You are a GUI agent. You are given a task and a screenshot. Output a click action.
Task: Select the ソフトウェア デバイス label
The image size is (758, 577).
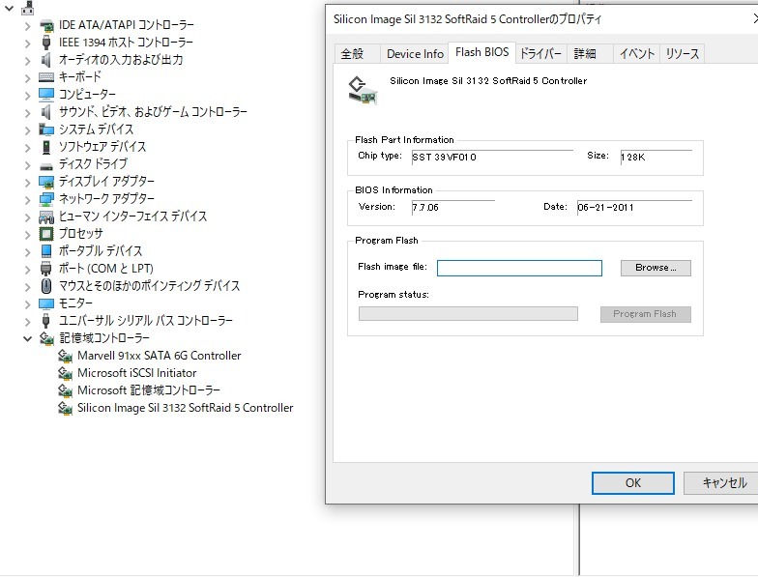[102, 147]
